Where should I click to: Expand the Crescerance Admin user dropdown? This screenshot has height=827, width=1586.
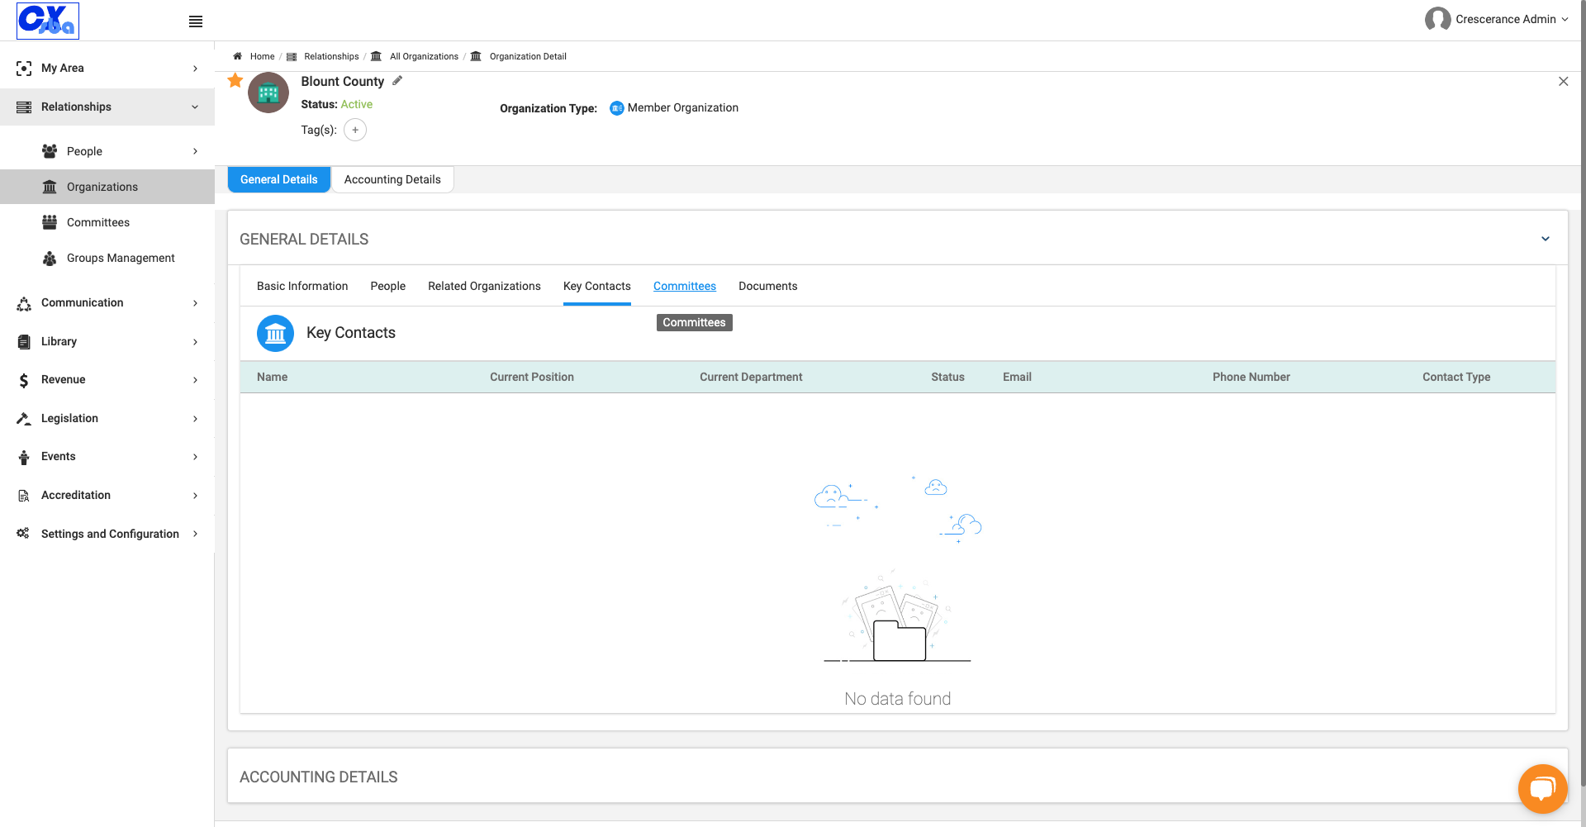coord(1565,19)
